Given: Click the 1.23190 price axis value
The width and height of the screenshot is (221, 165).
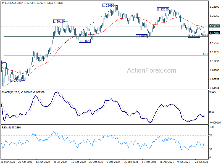Looking at the screenshot, I should (215, 7).
